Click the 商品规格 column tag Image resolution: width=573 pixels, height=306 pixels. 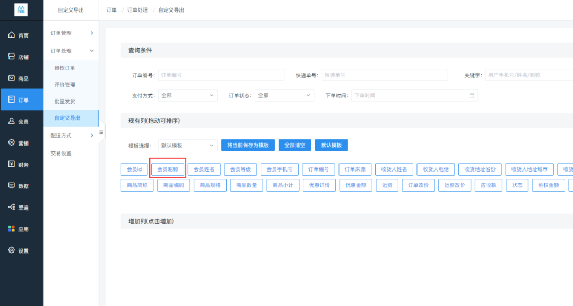pos(210,185)
